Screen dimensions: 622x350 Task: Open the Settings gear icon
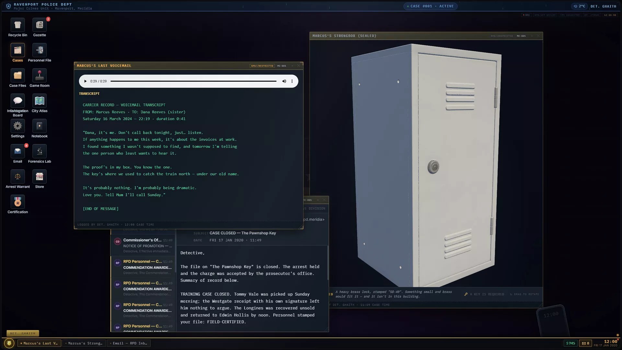coord(17,126)
